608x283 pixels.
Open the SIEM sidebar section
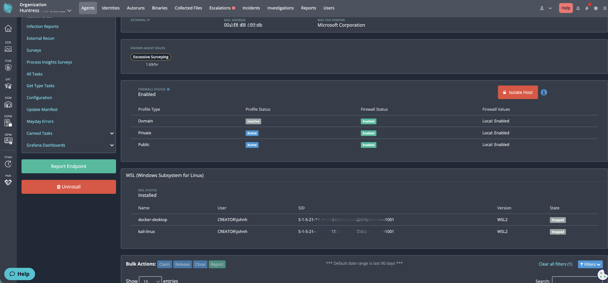point(8,102)
